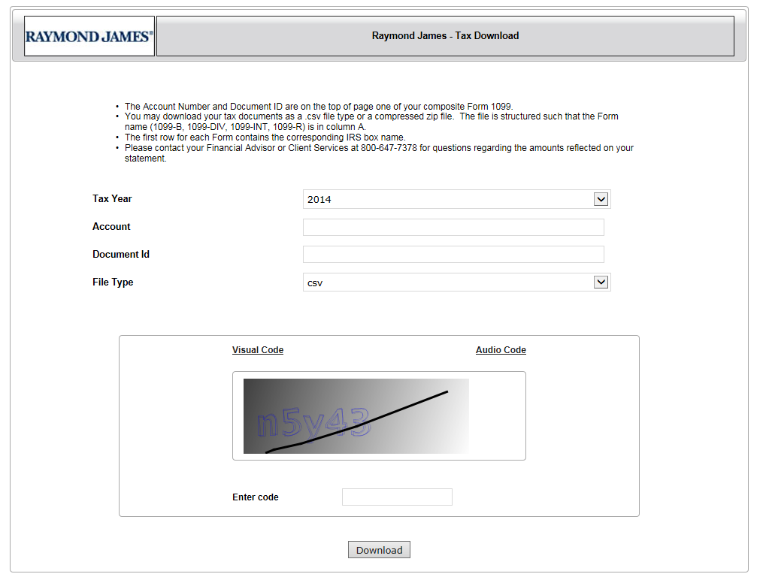The height and width of the screenshot is (580, 760).
Task: Click the first instruction bullet about Account Number
Action: (x=319, y=106)
